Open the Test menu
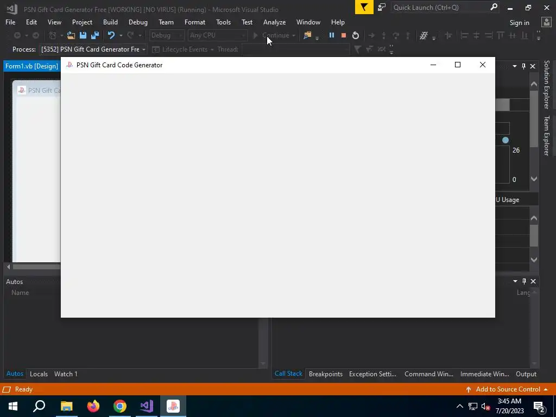The width and height of the screenshot is (556, 417). 247,22
